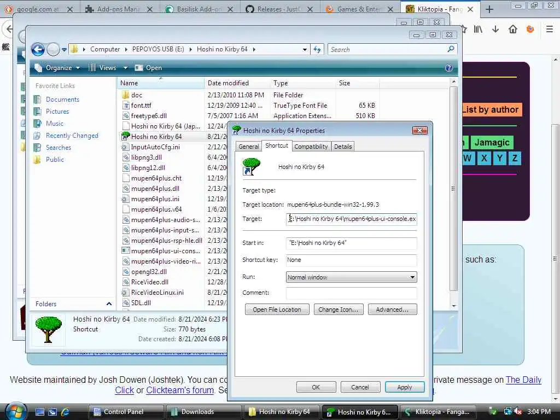Select the mupen64plus.v64 file
The image size is (560, 420).
(156, 209)
